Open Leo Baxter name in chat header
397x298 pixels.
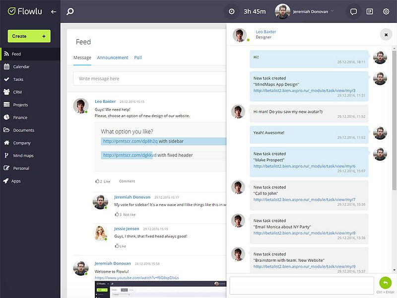266,32
